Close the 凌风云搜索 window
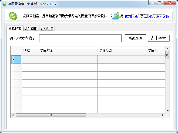The image size is (178, 133). tap(170, 3)
